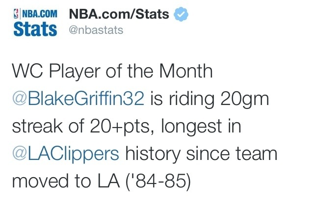Click 'history since team' text
The width and height of the screenshot is (314, 210).
(x=201, y=154)
